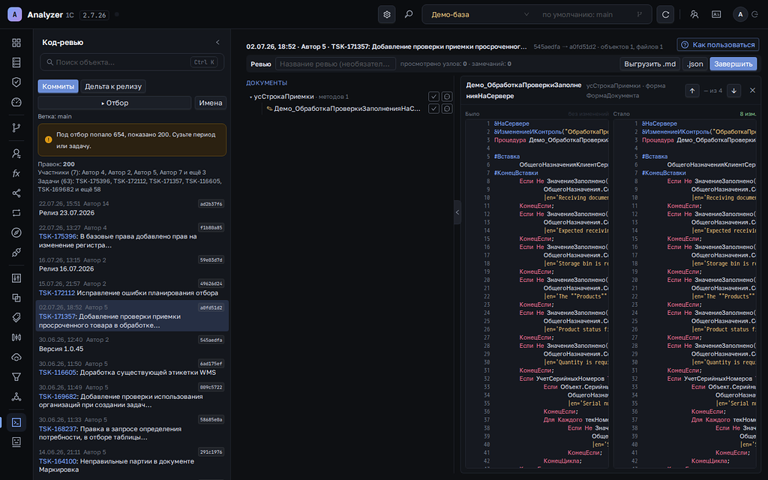Viewport: 768px width, 480px height.
Task: Open the Как пользоваться help link
Action: pos(718,44)
